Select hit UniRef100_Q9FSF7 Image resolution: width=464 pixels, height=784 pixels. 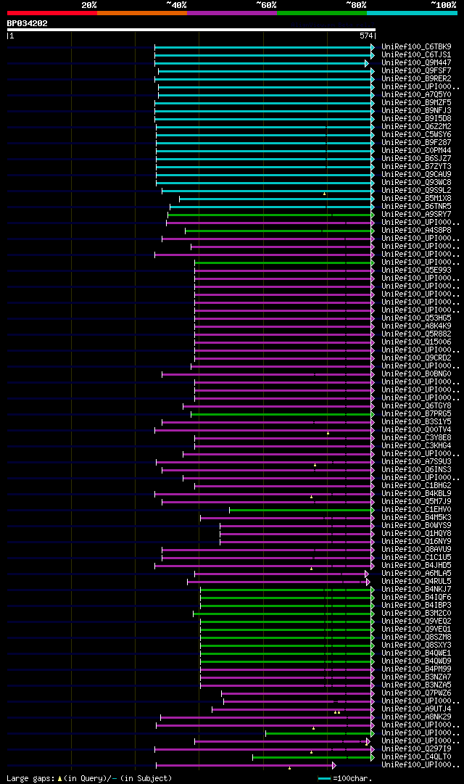(x=416, y=71)
